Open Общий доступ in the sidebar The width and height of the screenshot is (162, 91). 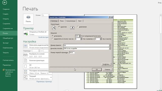pyautogui.click(x=8, y=38)
